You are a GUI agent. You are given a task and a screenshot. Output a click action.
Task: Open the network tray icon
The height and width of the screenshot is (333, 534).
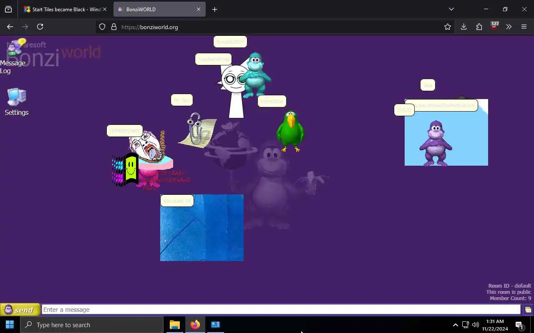point(466,325)
